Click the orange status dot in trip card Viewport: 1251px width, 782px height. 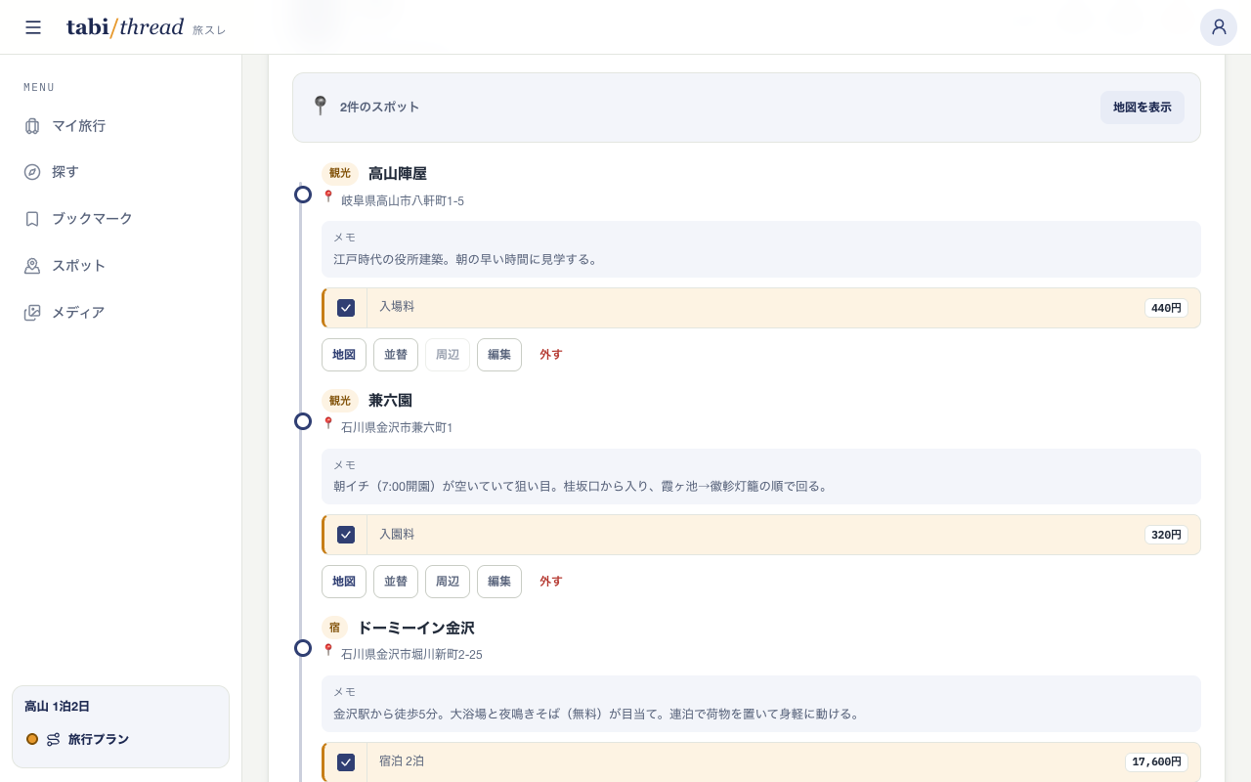pyautogui.click(x=32, y=739)
